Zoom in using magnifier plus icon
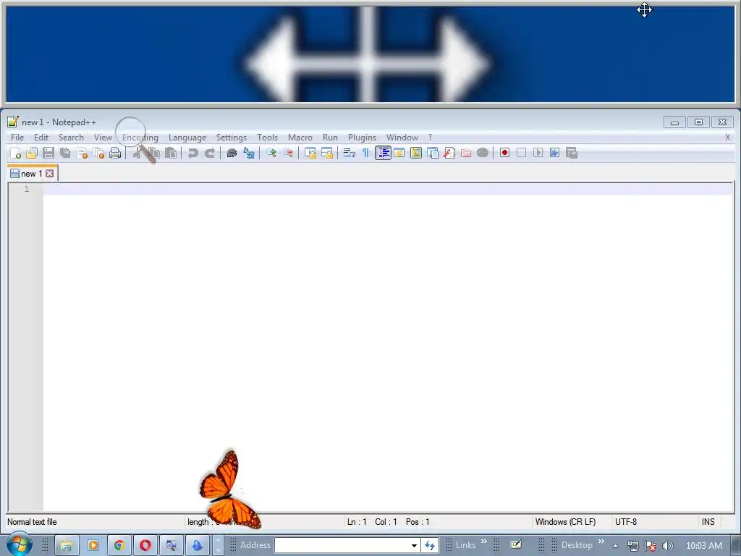Screen dimensions: 741x556 (x=271, y=153)
